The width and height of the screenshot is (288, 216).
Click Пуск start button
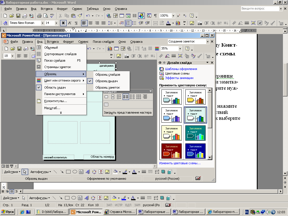pos(8,212)
